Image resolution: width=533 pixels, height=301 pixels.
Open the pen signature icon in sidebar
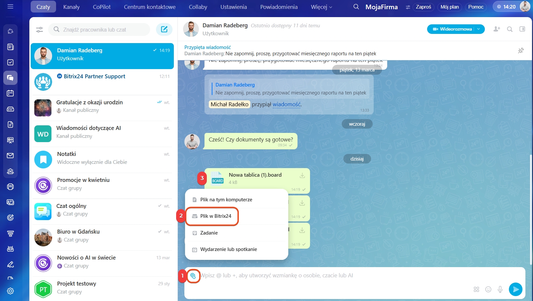point(10,264)
